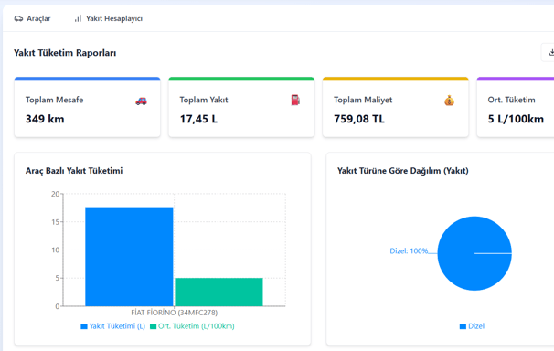Click the money bag icon in Toplam Maliyet

tap(449, 101)
